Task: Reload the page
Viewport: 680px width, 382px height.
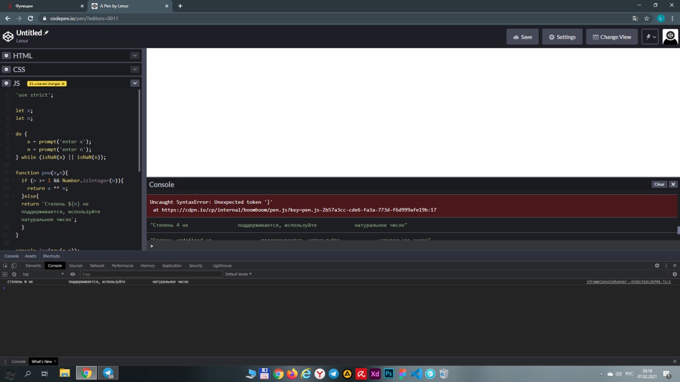Action: click(x=30, y=18)
